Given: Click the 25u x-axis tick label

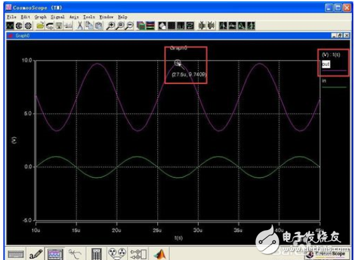Looking at the screenshot, I should coord(157,230).
